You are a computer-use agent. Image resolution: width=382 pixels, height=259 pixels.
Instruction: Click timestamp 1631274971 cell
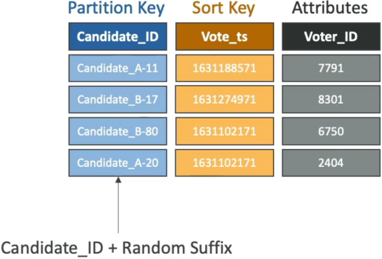tap(225, 100)
